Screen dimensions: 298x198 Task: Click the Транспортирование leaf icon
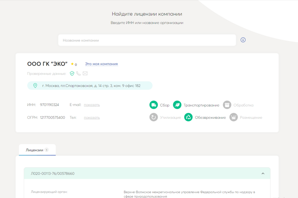coord(177,105)
